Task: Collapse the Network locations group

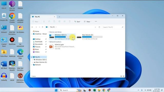Action: [x=48, y=42]
